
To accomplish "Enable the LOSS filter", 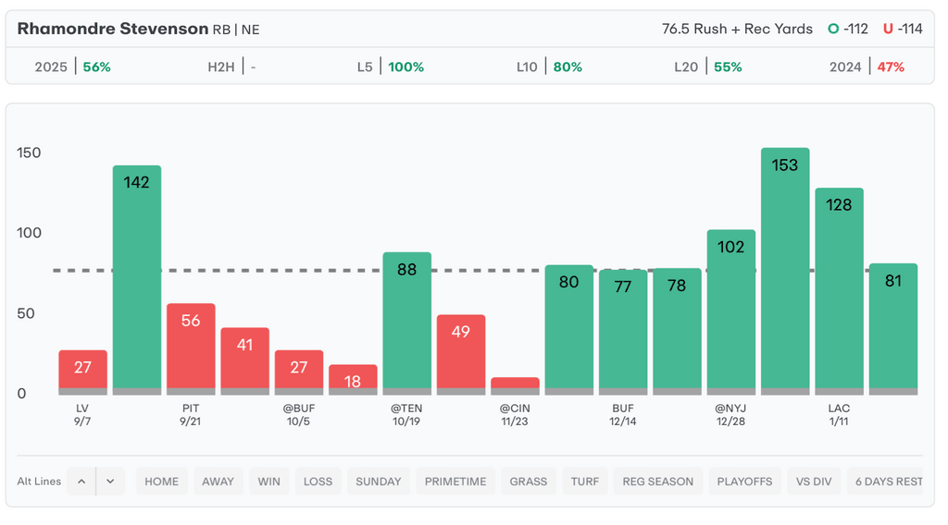I will coord(318,482).
